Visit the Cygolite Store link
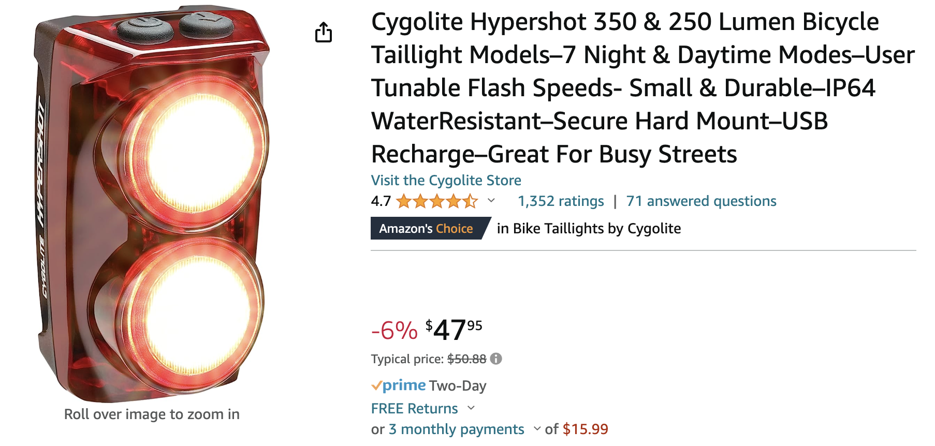 (446, 180)
